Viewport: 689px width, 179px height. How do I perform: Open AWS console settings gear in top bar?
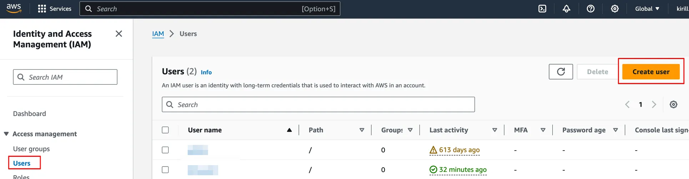click(x=614, y=9)
